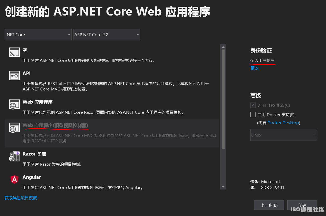Toggle the 为 HTTPS 配置 checkbox
Screen dimensions: 326x216
253,105
